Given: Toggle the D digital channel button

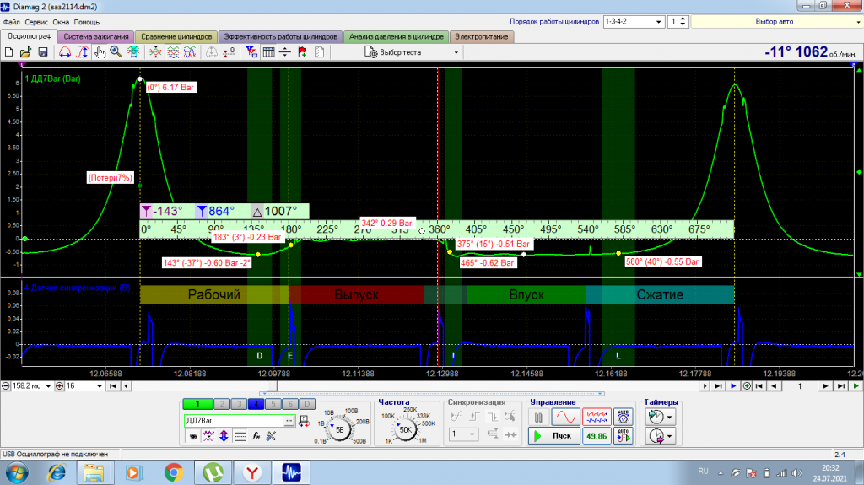Looking at the screenshot, I should [x=307, y=404].
